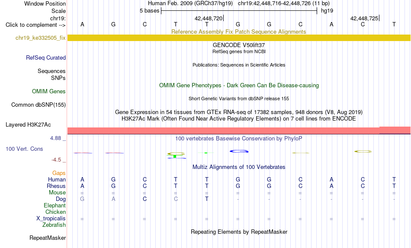Open the 100 Vert. Cons label
This screenshot has height=248, width=411.
tap(24, 149)
